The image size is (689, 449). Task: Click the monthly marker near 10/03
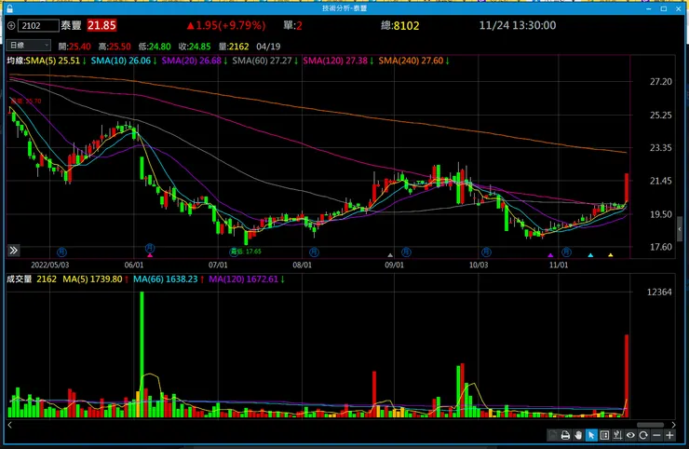[486, 252]
